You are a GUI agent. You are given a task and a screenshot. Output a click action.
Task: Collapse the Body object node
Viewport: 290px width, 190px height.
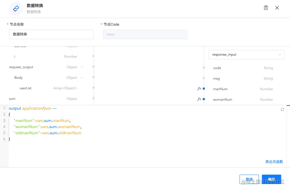click(82, 77)
